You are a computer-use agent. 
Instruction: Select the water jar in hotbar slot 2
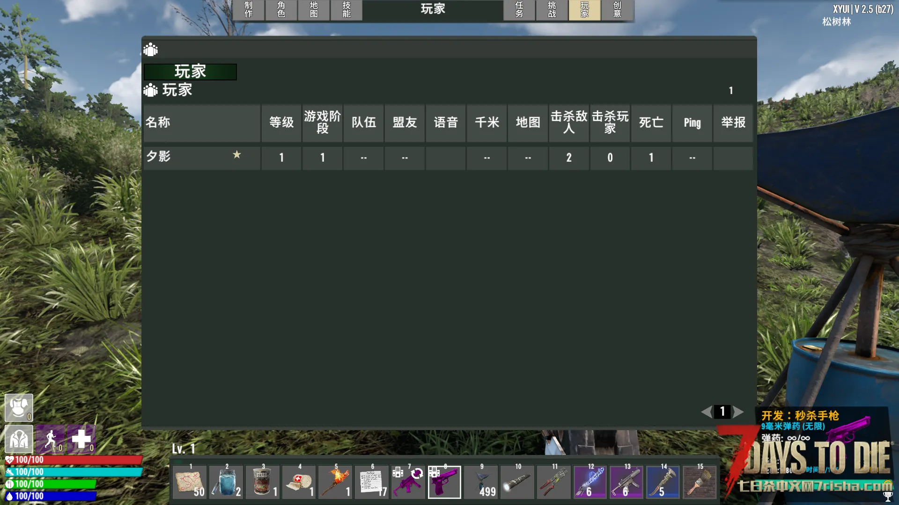pos(226,483)
